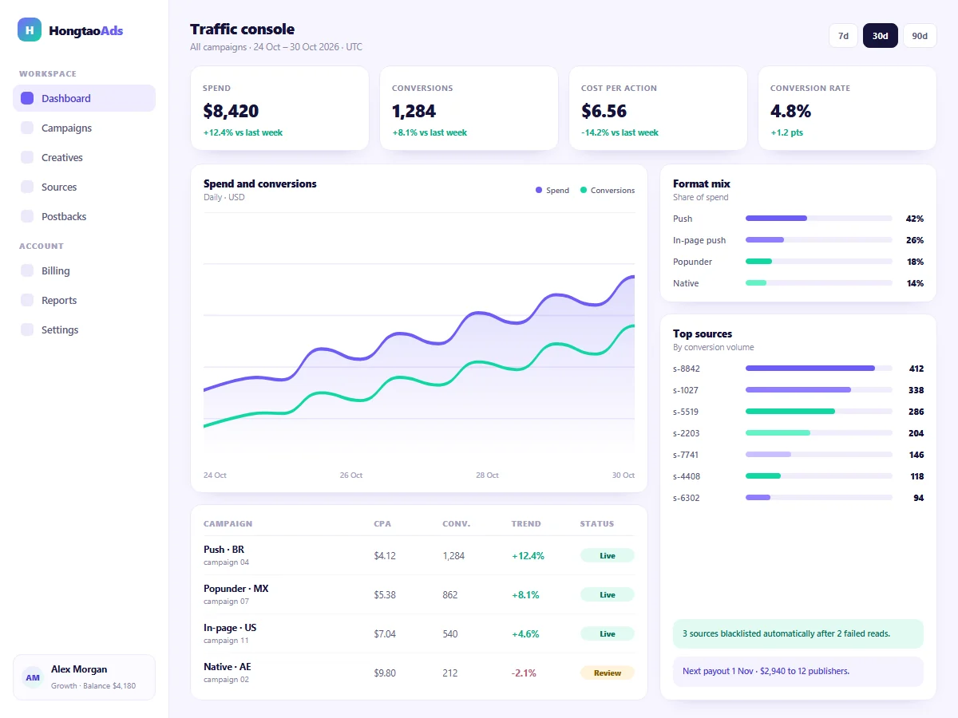This screenshot has height=718, width=958.
Task: Open the Dashboard menu label
Action: click(66, 98)
